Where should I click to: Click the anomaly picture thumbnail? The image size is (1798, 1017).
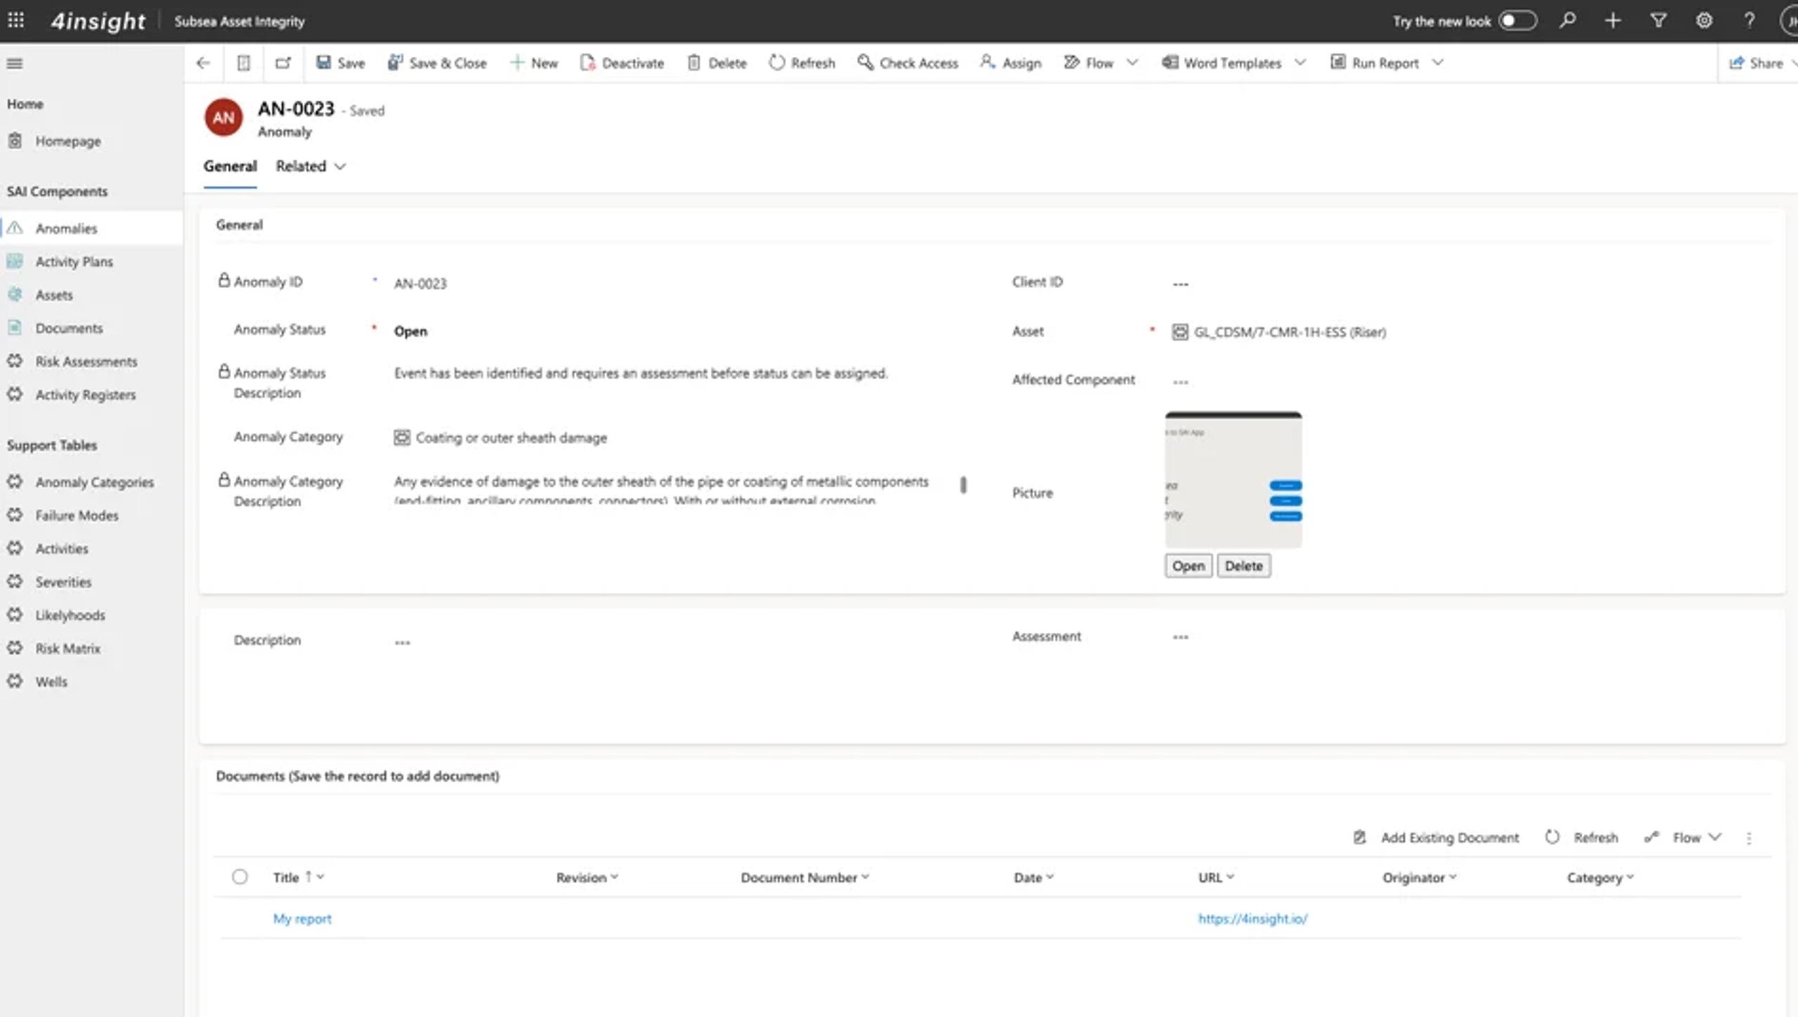(x=1233, y=480)
